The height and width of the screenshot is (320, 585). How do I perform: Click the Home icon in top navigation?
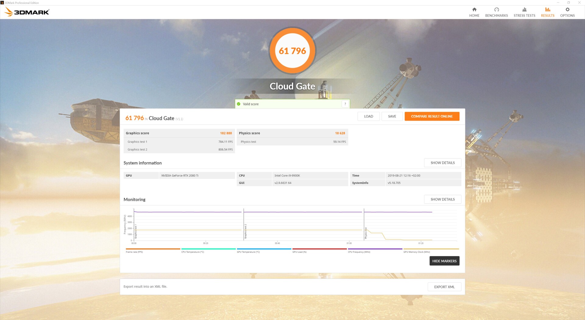(x=474, y=10)
